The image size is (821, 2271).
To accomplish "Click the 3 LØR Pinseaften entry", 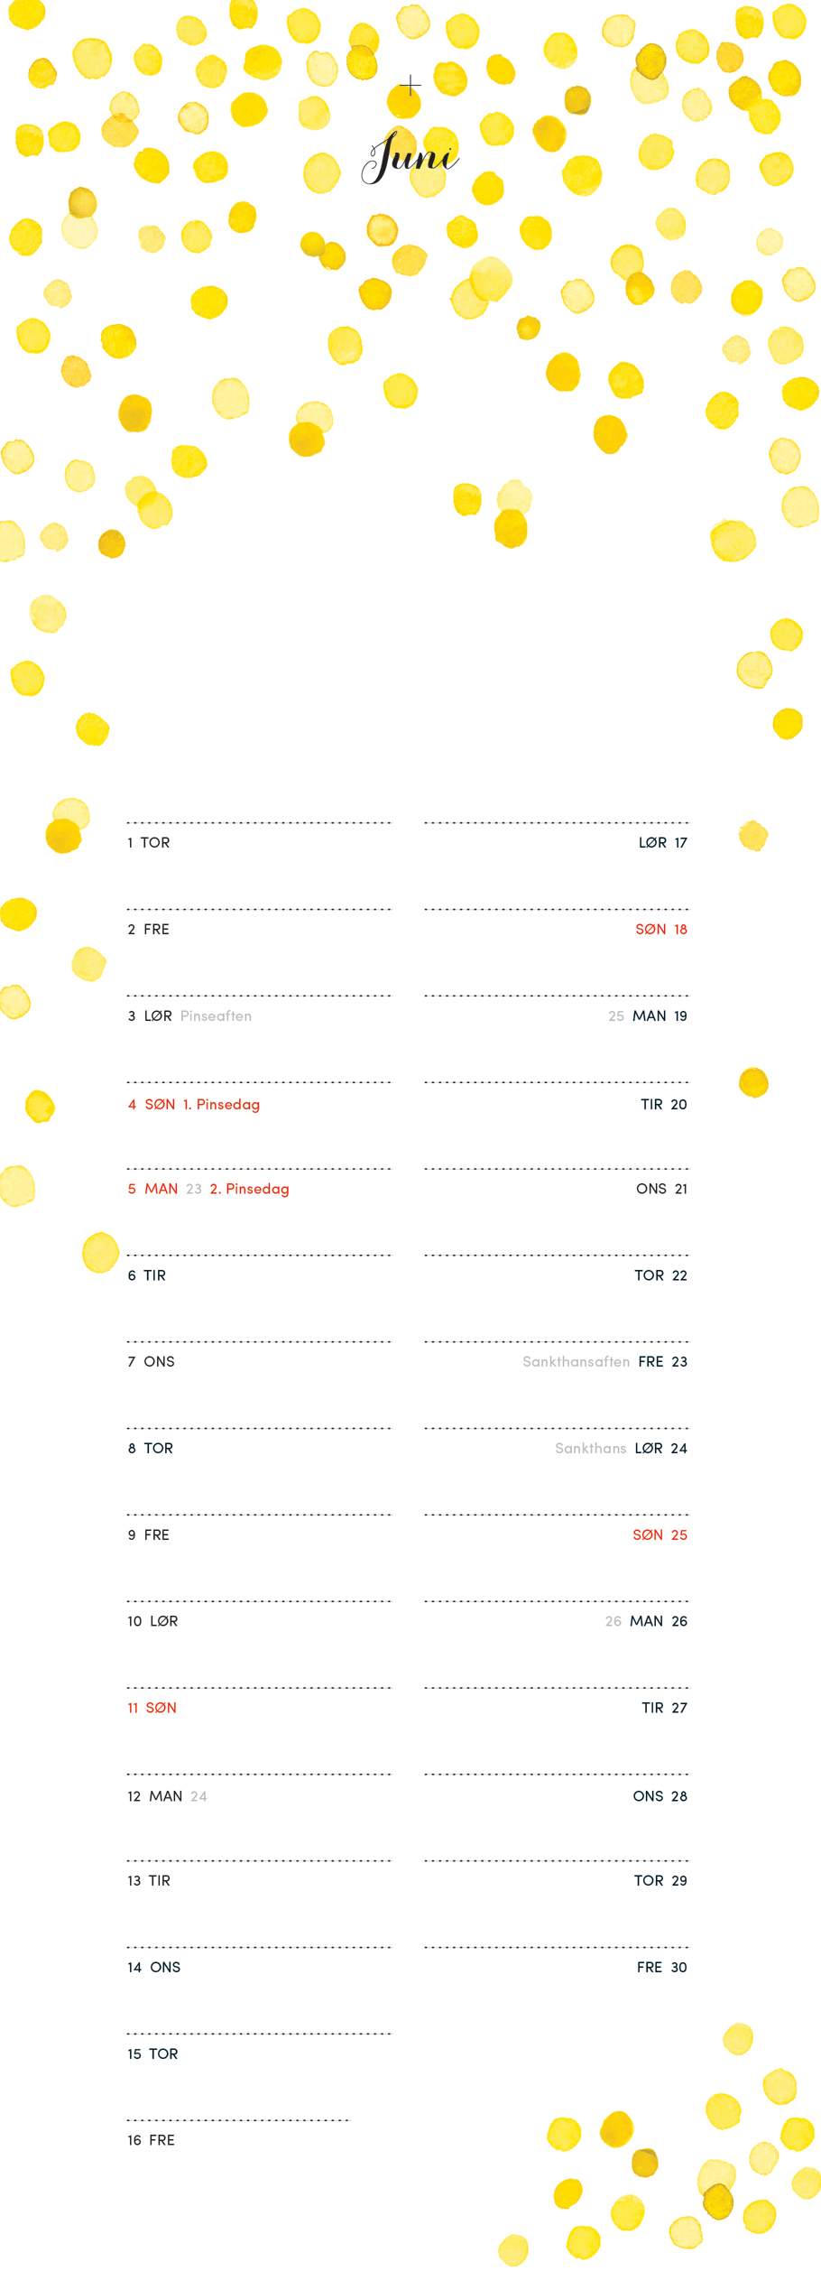I will point(189,1015).
